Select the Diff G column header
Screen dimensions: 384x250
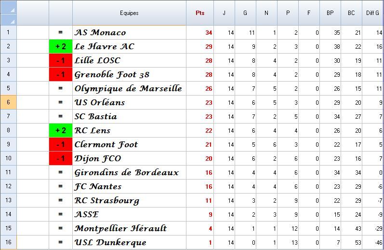[372, 13]
